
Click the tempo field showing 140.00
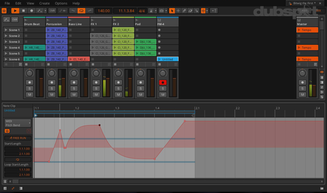104,11
